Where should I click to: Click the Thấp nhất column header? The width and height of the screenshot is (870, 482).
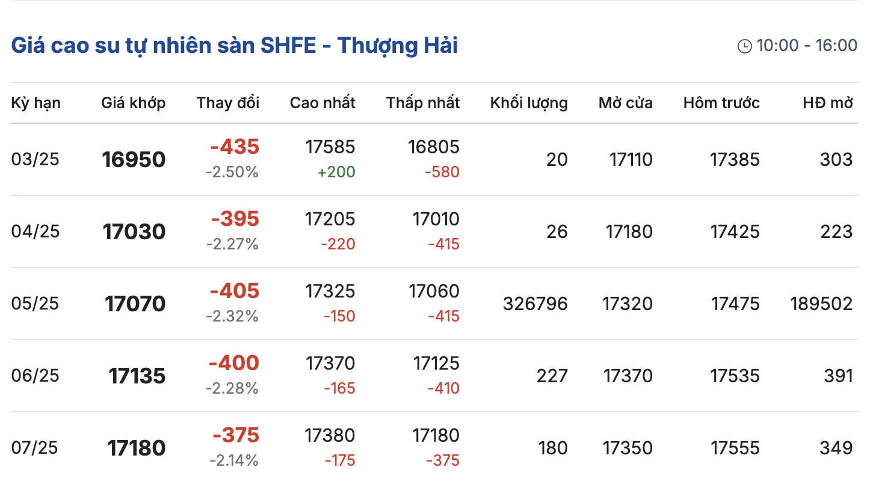(x=423, y=103)
